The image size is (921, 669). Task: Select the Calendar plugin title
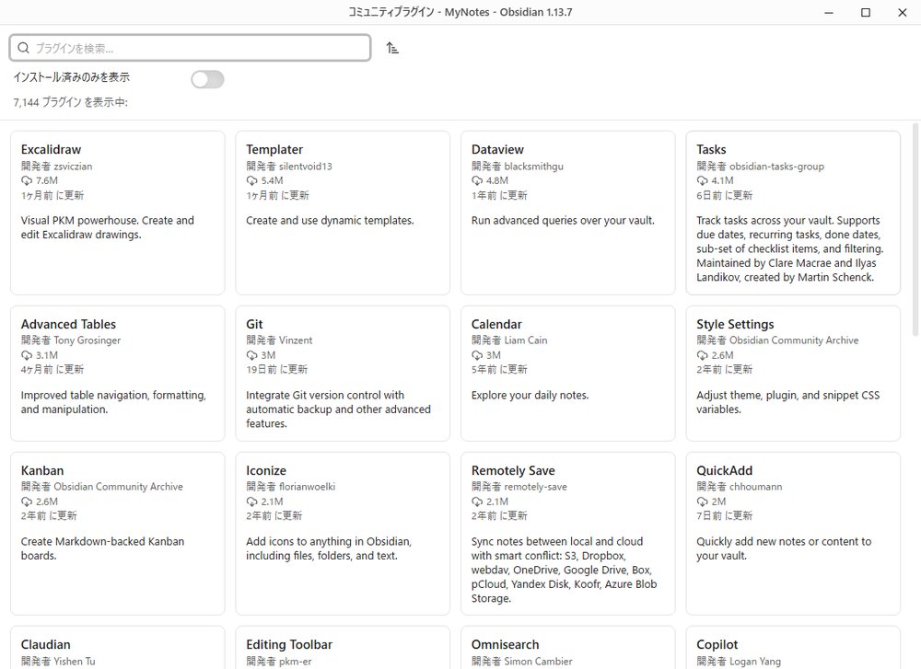point(496,324)
